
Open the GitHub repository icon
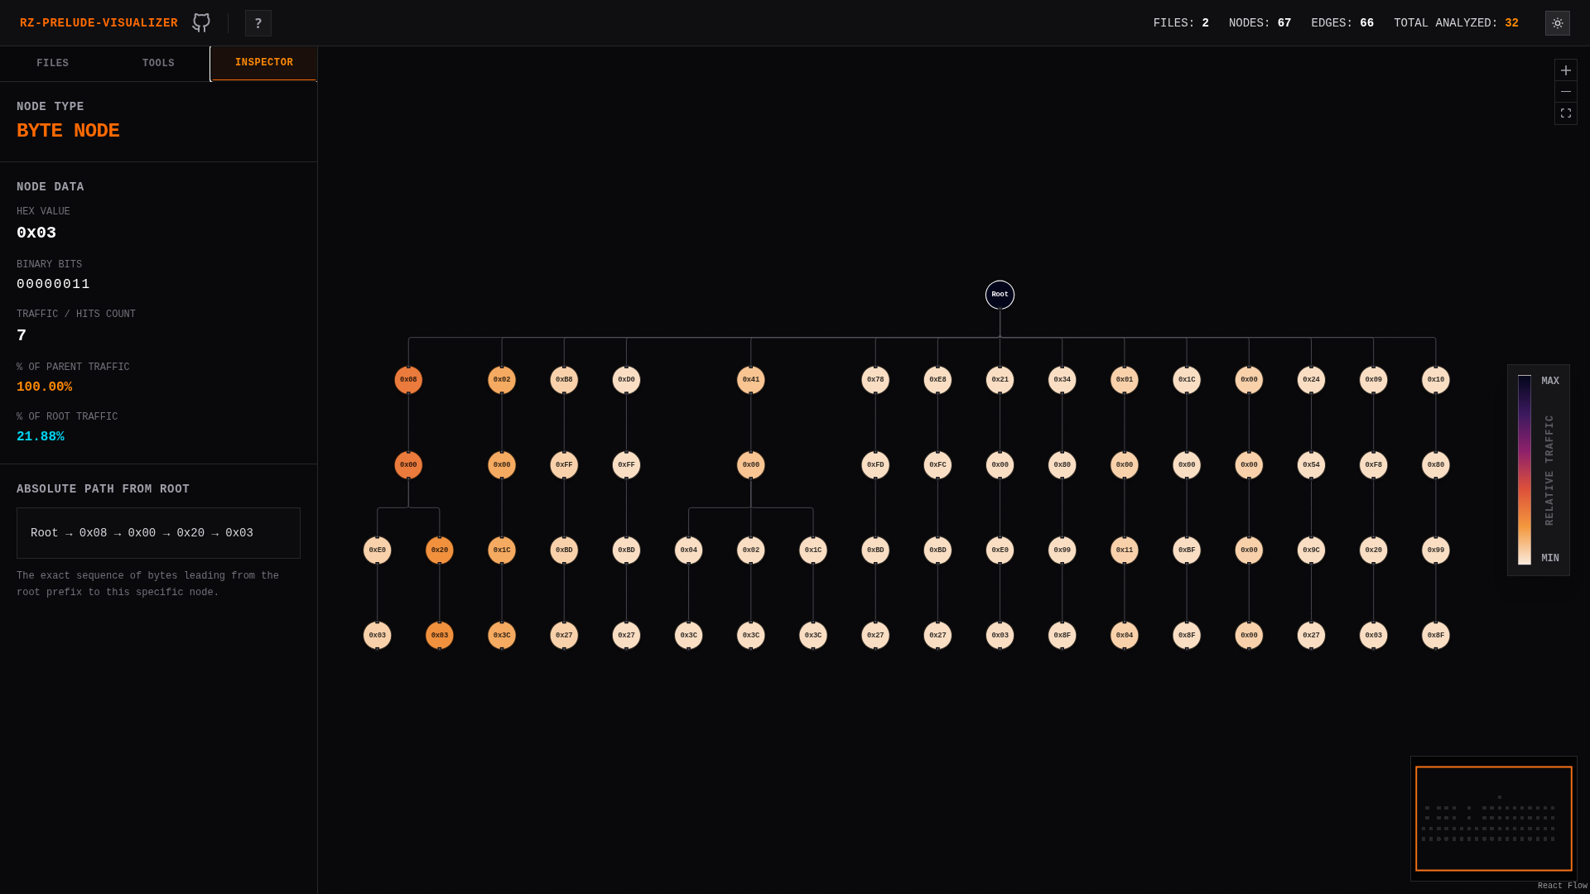pyautogui.click(x=201, y=23)
